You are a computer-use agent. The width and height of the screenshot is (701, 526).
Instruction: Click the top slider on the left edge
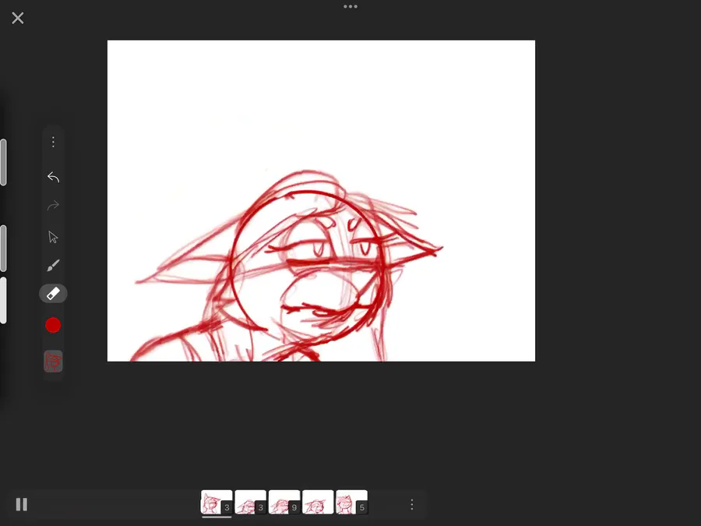pyautogui.click(x=3, y=162)
